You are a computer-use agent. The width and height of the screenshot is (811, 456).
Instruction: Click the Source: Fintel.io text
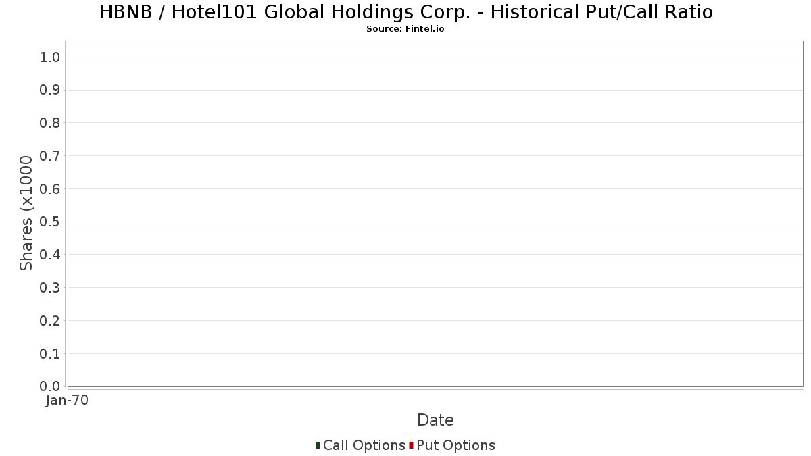point(405,29)
